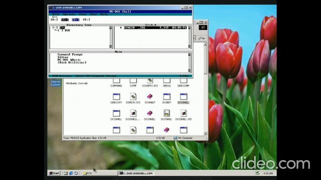
Task: Select the DOSHELP help book icon
Action: (x=150, y=96)
